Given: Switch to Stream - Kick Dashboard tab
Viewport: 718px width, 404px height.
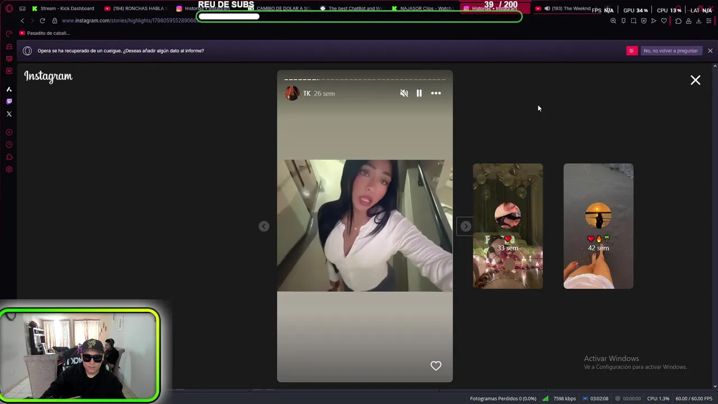Looking at the screenshot, I should [63, 8].
